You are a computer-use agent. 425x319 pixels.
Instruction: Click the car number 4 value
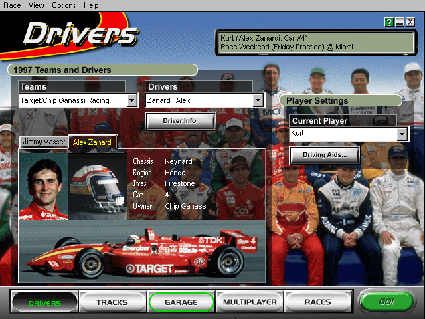[x=167, y=195]
